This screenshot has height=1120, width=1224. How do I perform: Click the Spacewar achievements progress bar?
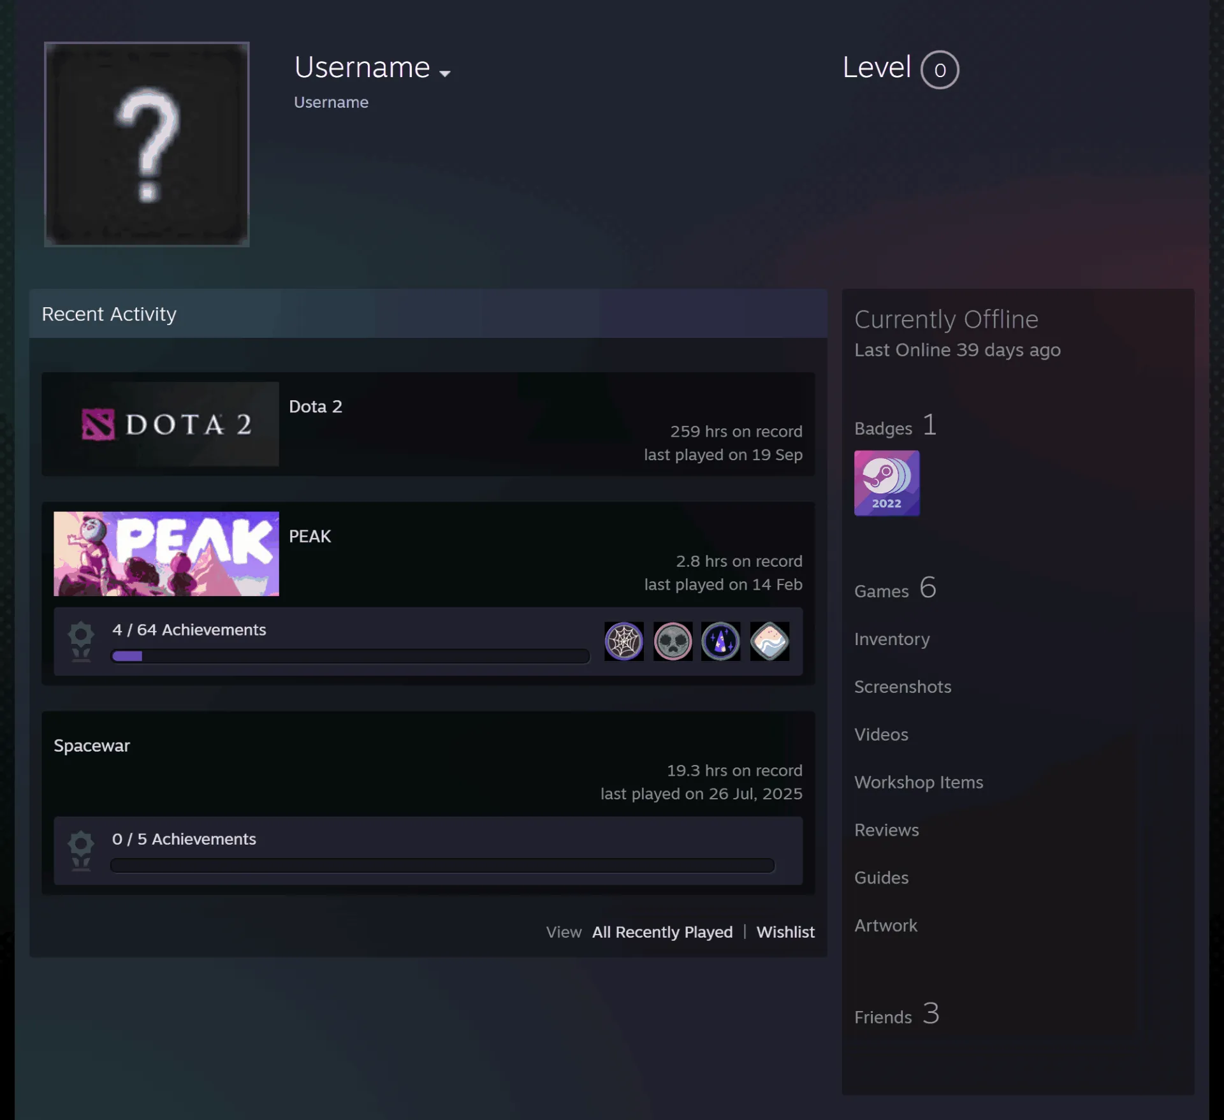442,865
